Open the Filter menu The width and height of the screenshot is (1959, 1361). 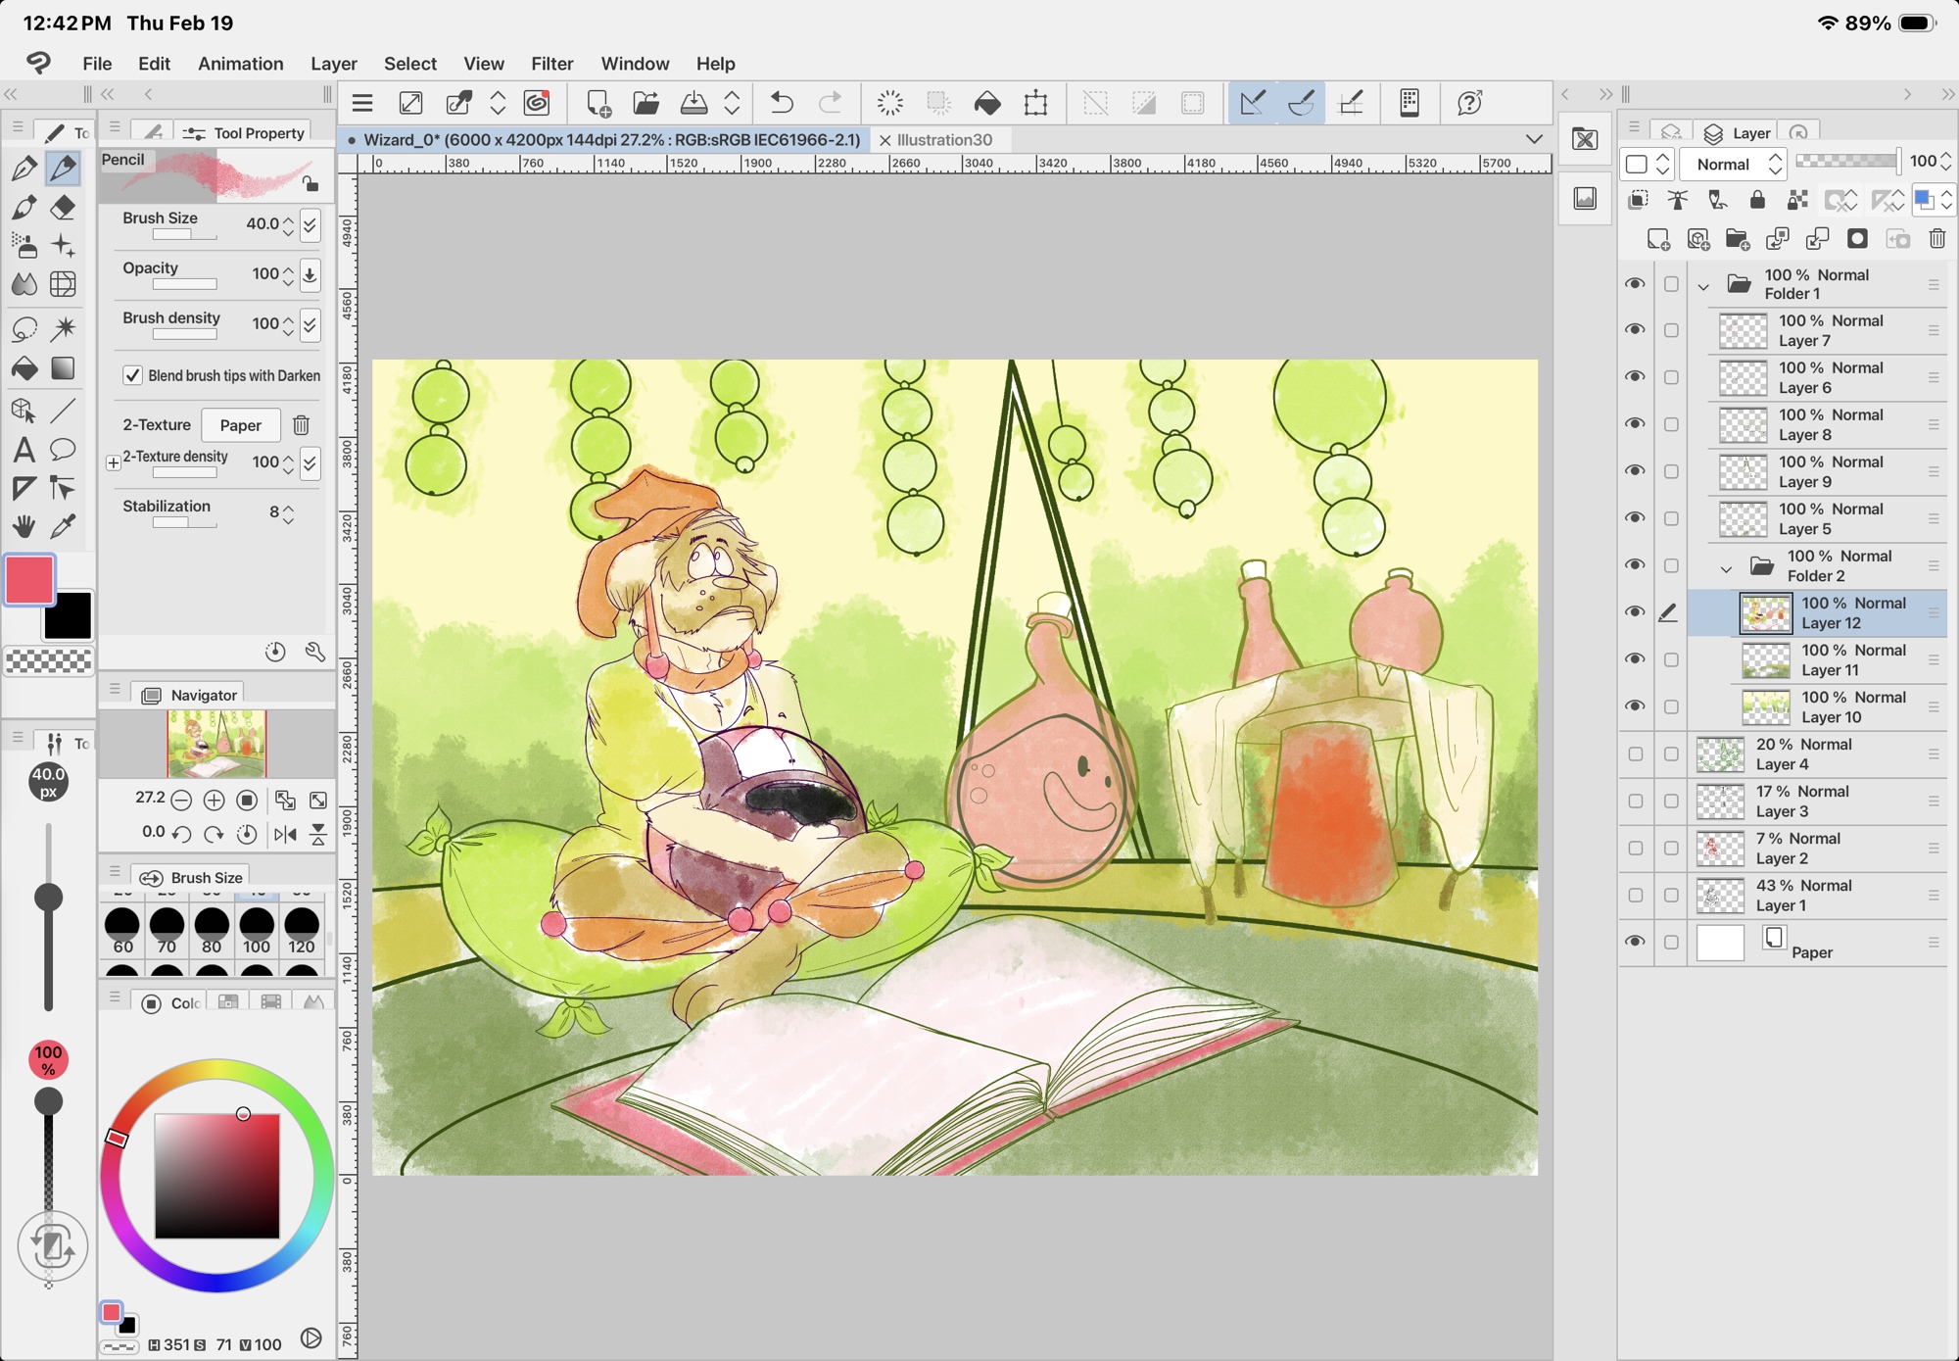[551, 64]
